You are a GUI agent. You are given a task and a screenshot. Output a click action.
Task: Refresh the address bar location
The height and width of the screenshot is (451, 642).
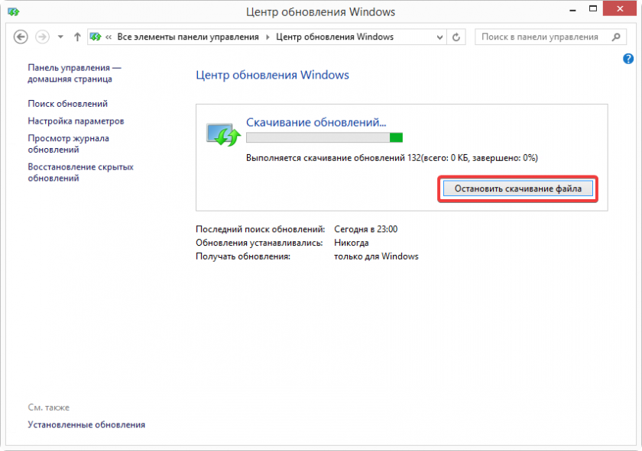[457, 37]
